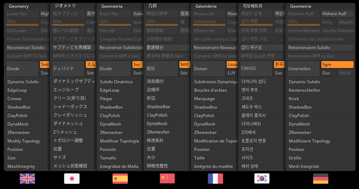Toggle Smt in the English Geometry panel
Screen dimensions: 359x189
(44, 65)
